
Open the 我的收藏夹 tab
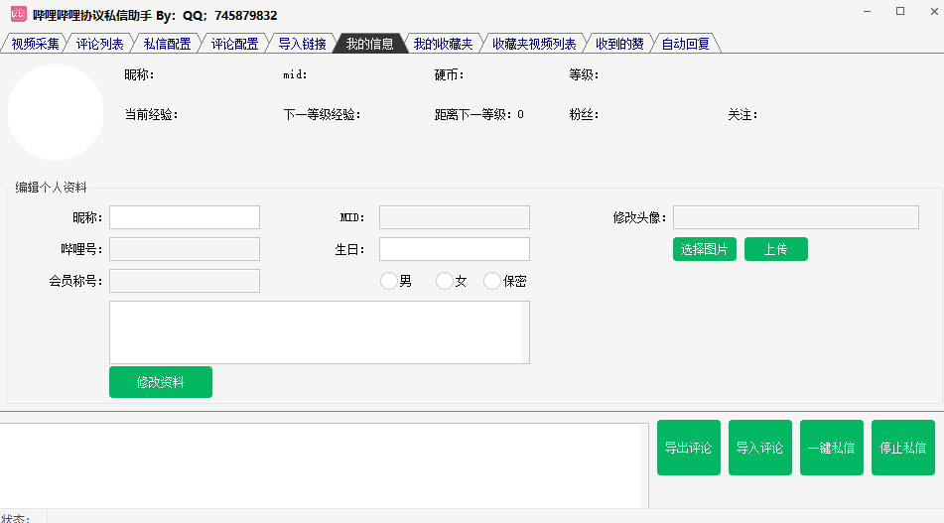click(x=442, y=44)
